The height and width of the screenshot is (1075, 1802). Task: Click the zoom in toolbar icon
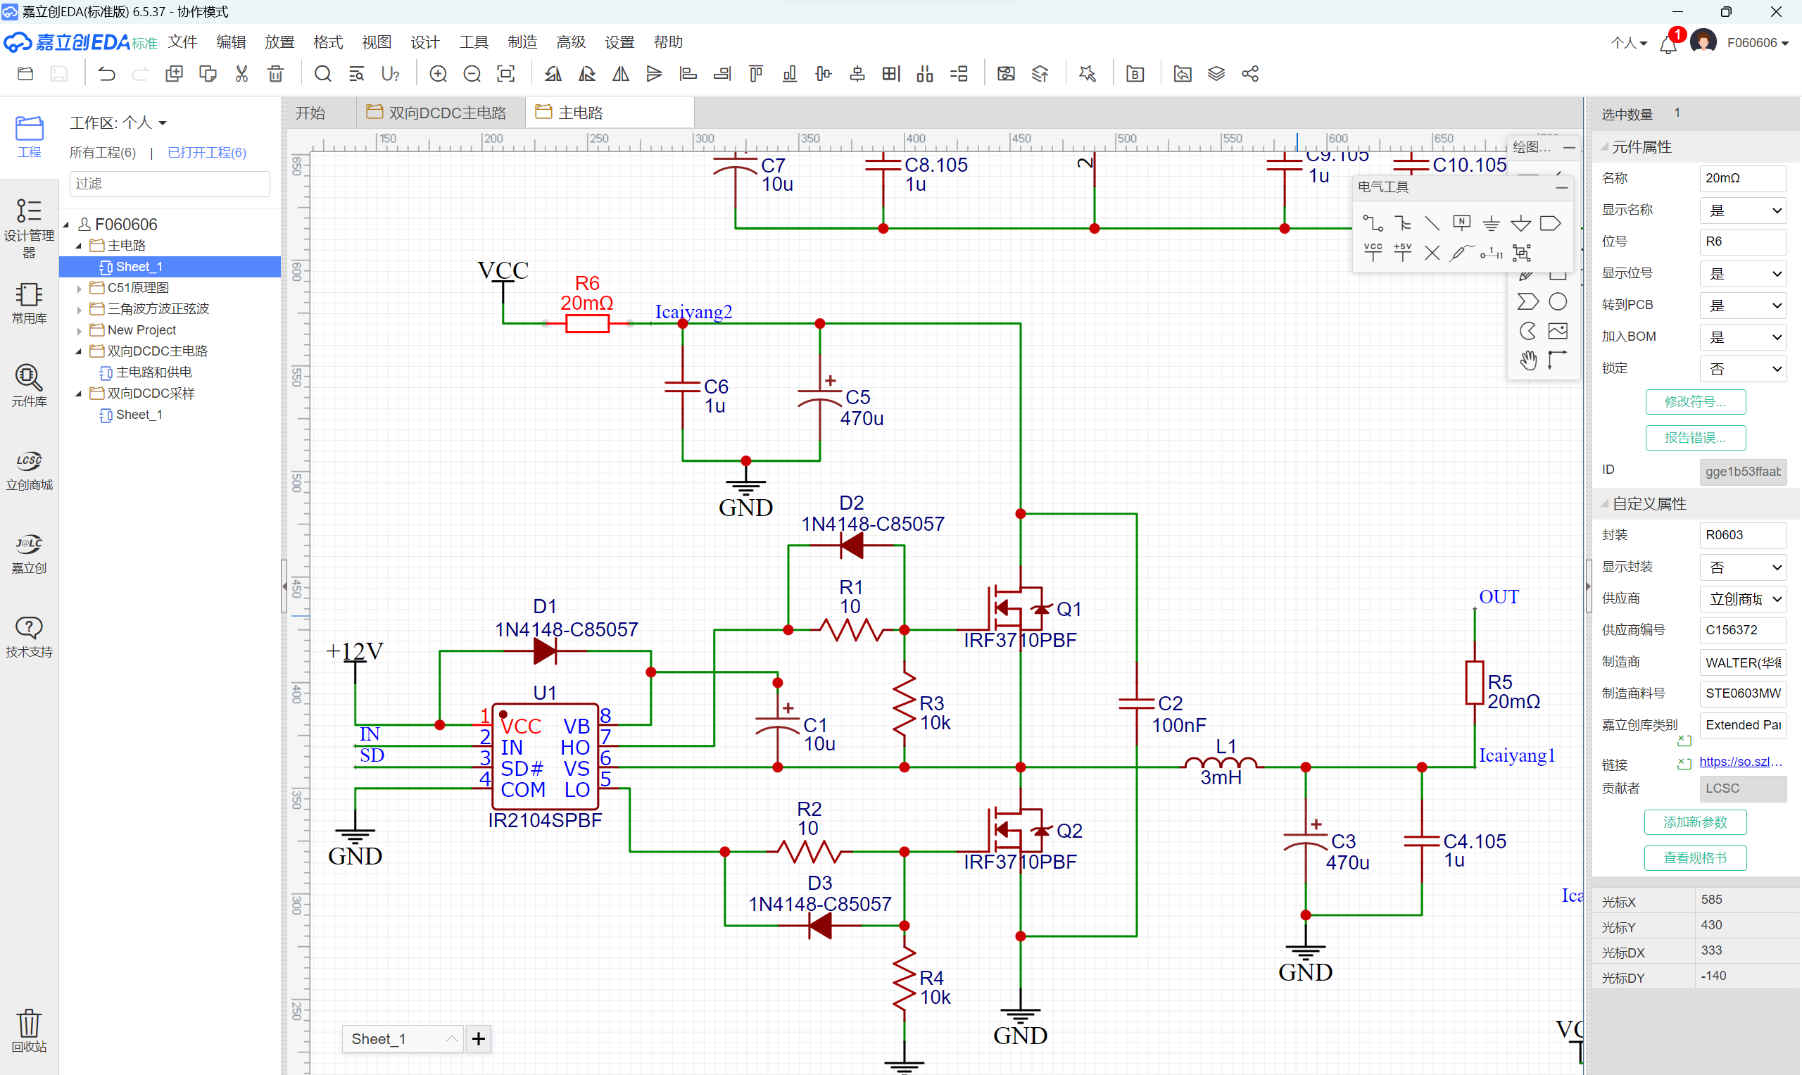(439, 74)
